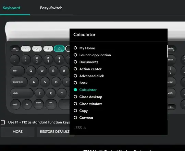Click the MORE button
The image size is (185, 151).
[17, 132]
